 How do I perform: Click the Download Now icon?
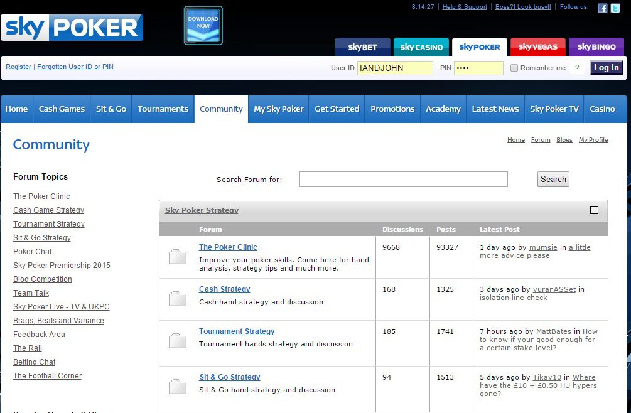(203, 25)
